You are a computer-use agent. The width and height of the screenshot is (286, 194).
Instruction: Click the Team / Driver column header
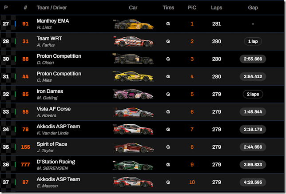tap(52, 8)
